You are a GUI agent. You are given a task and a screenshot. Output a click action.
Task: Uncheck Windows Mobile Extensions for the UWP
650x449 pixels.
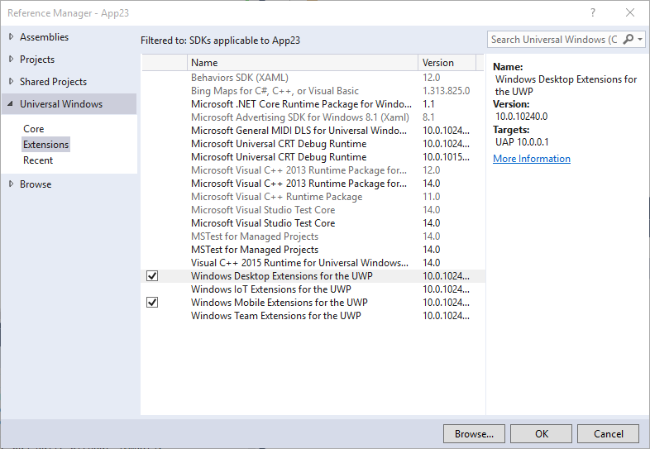tap(152, 303)
